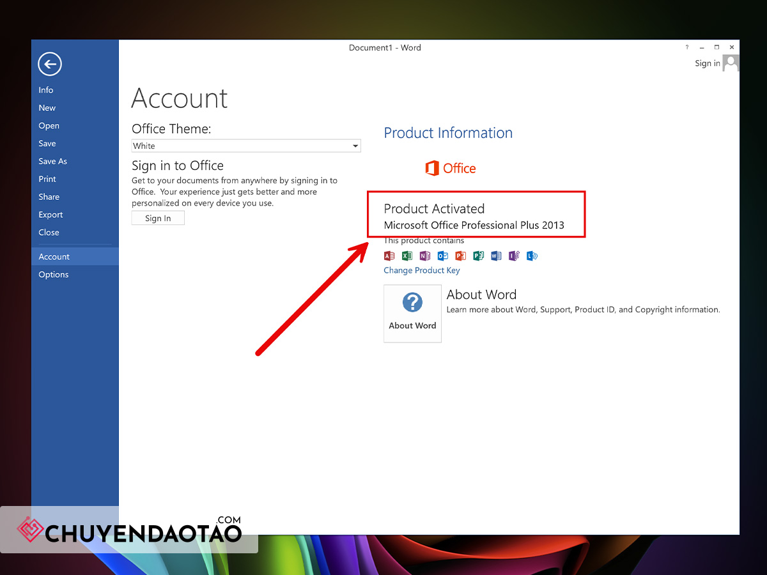Click 'Microsoft Office Professional Plus 2013' text

point(474,225)
